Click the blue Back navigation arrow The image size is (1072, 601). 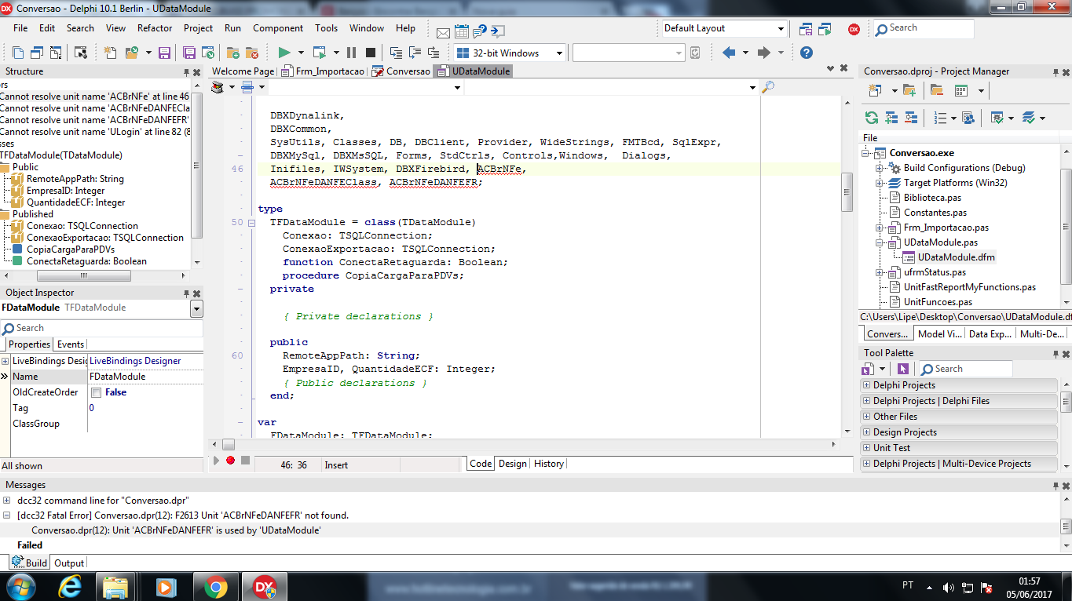click(x=729, y=53)
